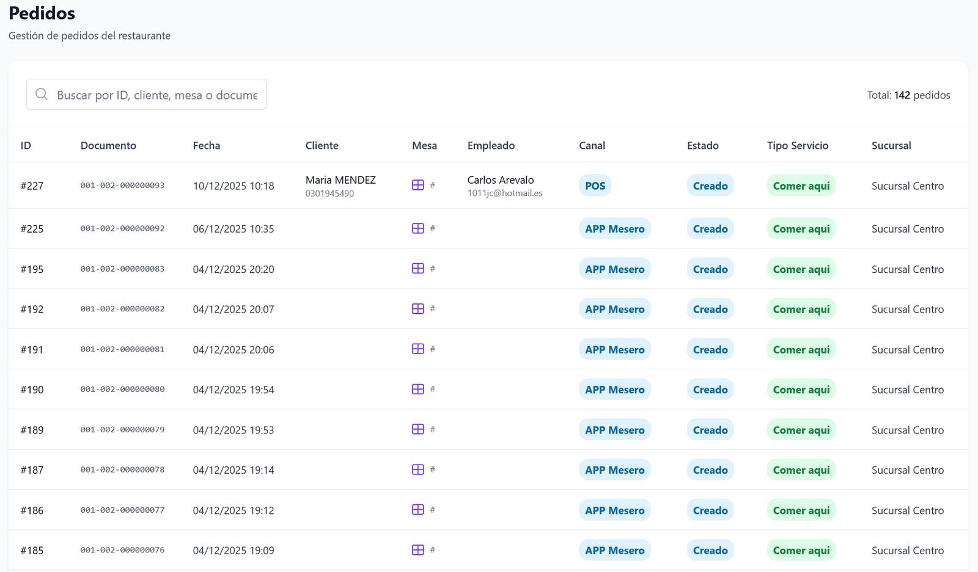Screen dimensions: 978x572
Task: Click the table icon in row #190
Action: 418,389
